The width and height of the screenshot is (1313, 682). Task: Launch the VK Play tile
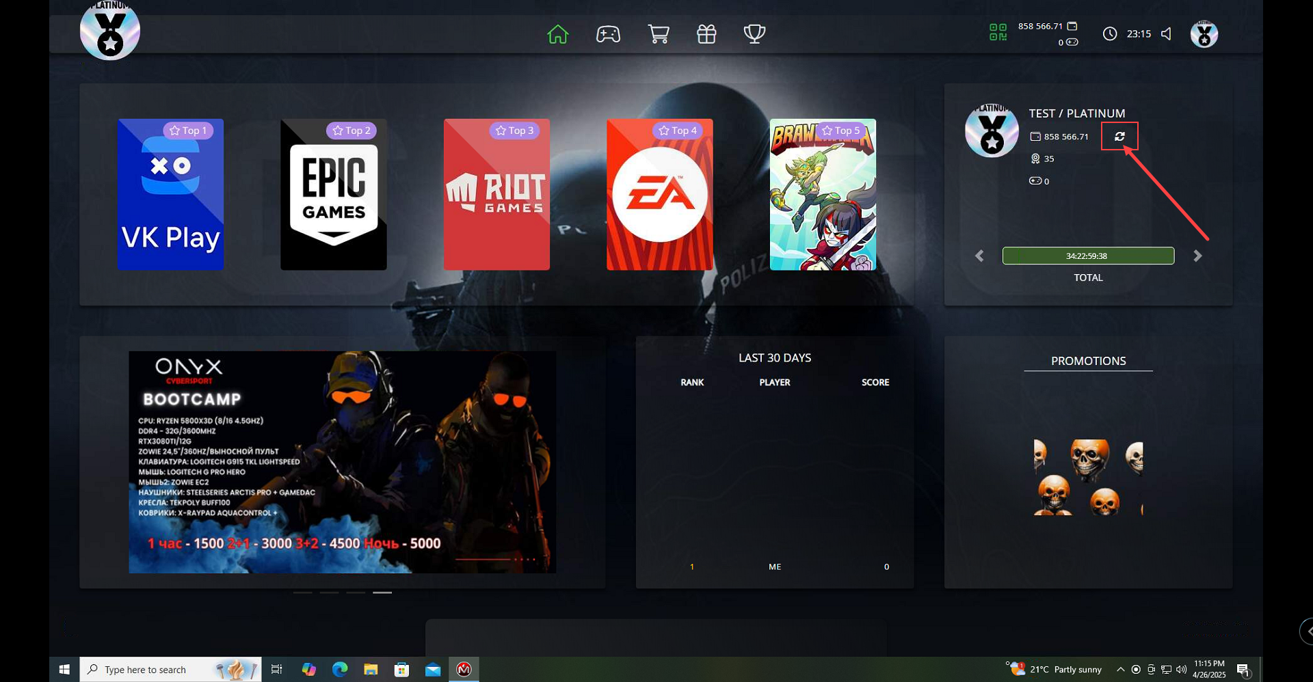coord(170,195)
